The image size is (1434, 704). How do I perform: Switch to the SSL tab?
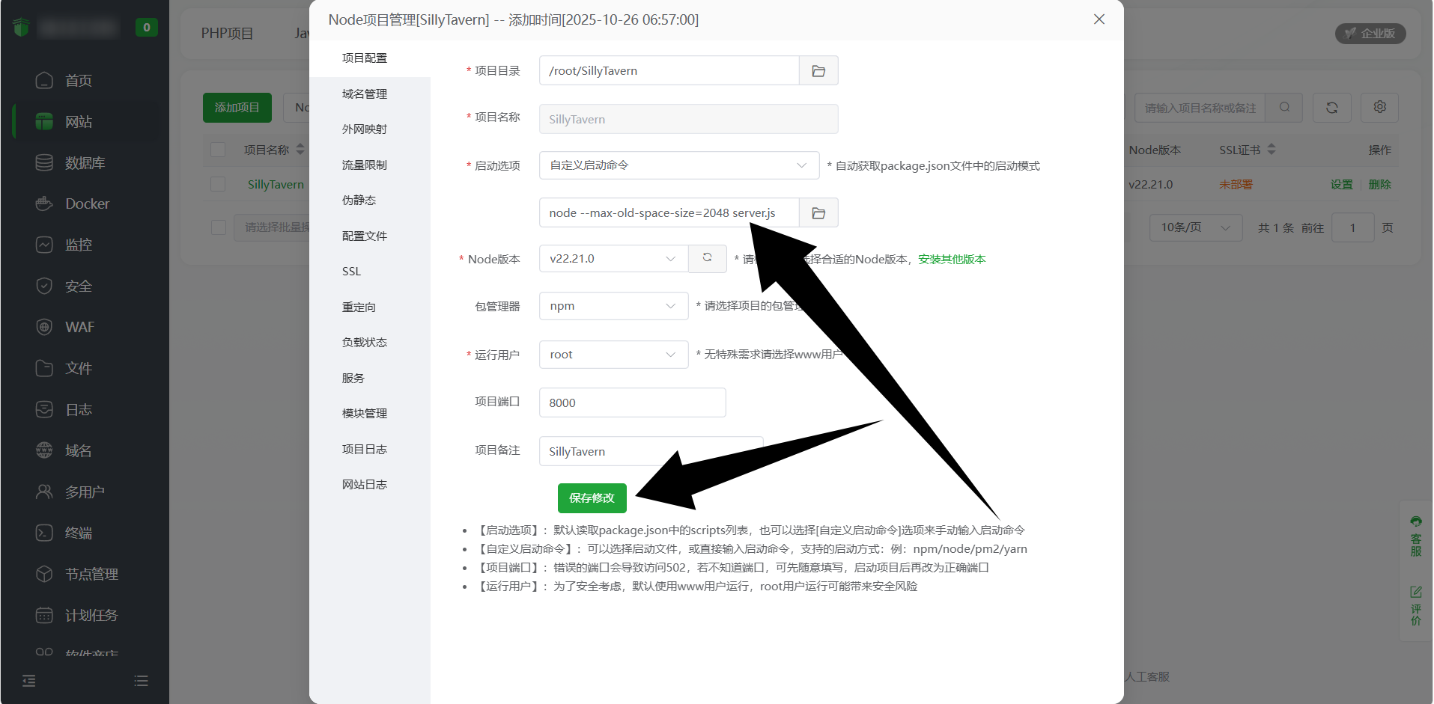pos(351,272)
